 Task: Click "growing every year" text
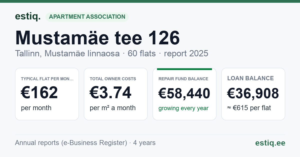coord(183,108)
